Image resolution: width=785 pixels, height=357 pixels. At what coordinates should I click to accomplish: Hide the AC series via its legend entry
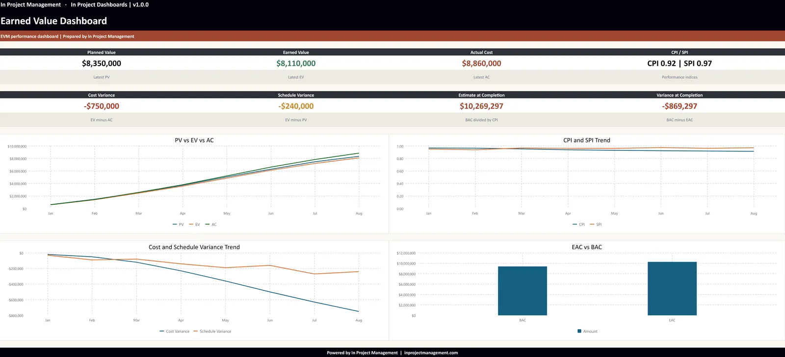211,224
